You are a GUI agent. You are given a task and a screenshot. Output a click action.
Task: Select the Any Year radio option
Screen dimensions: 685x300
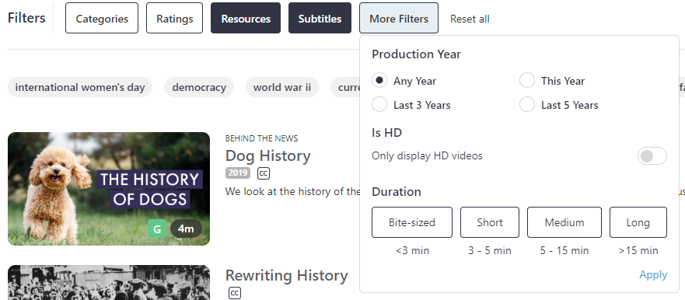(379, 80)
